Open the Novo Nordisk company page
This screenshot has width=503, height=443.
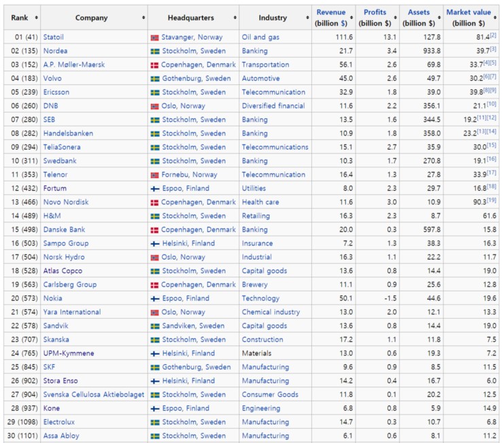(66, 202)
